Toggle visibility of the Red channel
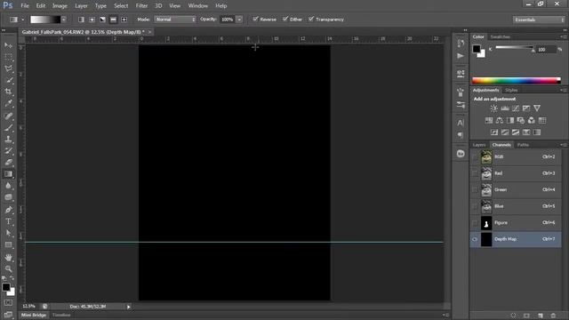 point(475,173)
